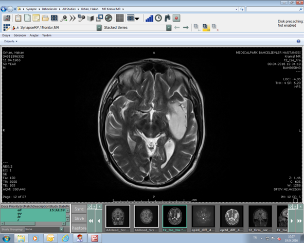Click the series magnifier tool icon
Image resolution: width=304 pixels, height=243 pixels.
(x=81, y=18)
